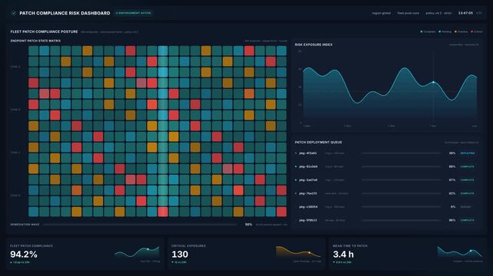Open package pkg-7be1f3 in the queue
This screenshot has width=493, height=276.
pyautogui.click(x=308, y=193)
